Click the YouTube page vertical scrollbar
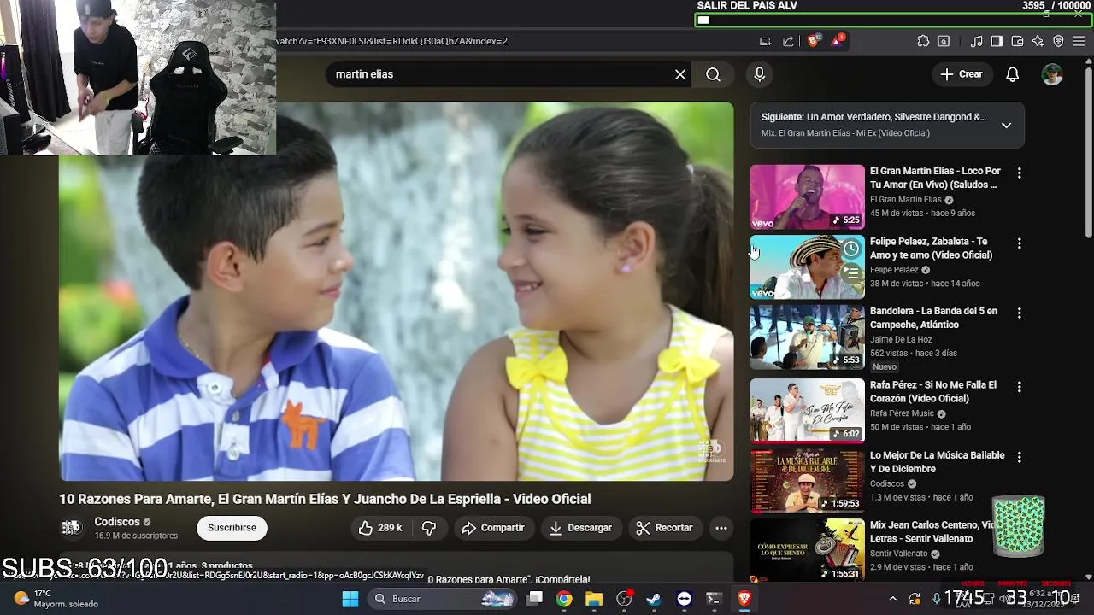1094x615 pixels. click(x=1088, y=152)
